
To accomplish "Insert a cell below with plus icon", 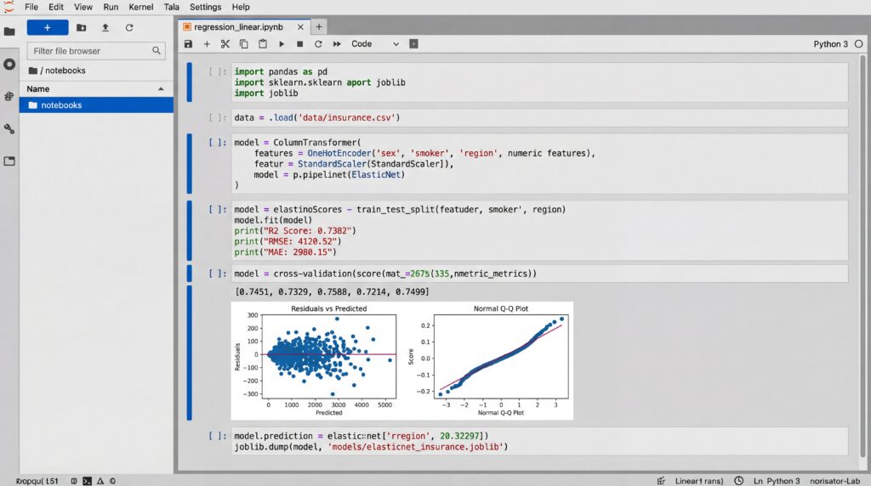I will [207, 44].
